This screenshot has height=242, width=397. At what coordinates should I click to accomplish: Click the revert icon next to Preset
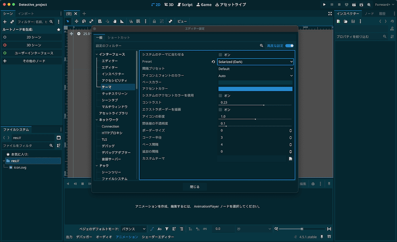(x=214, y=62)
